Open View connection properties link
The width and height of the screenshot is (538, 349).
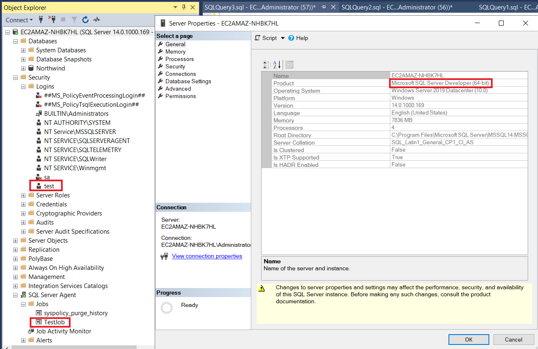pyautogui.click(x=207, y=256)
